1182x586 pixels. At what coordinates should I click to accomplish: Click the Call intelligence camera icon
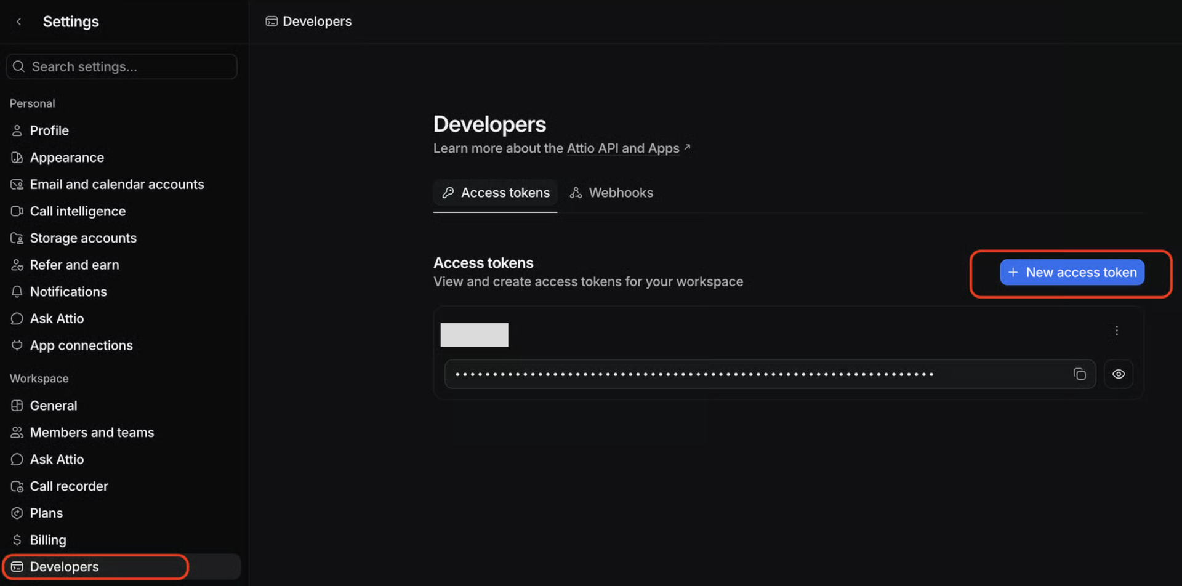click(x=17, y=211)
